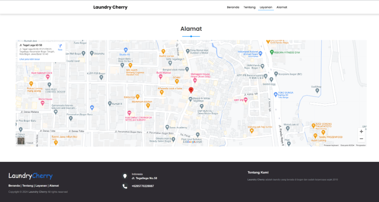Image resolution: width=379 pixels, height=202 pixels.
Task: Click 'Pintasan keyboard' on the map
Action: tap(331, 145)
